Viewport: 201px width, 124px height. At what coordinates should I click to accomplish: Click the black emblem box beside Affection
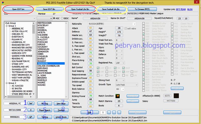tap(176, 96)
